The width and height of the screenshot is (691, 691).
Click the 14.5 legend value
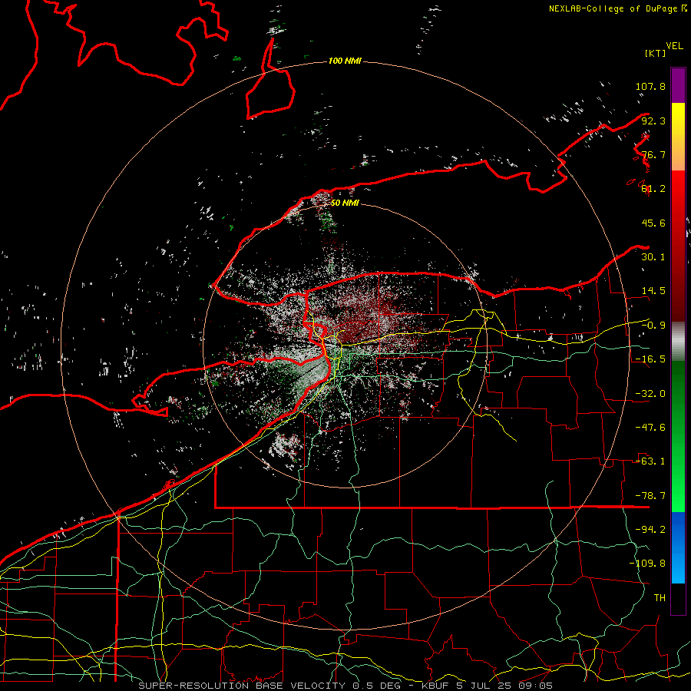pyautogui.click(x=653, y=291)
